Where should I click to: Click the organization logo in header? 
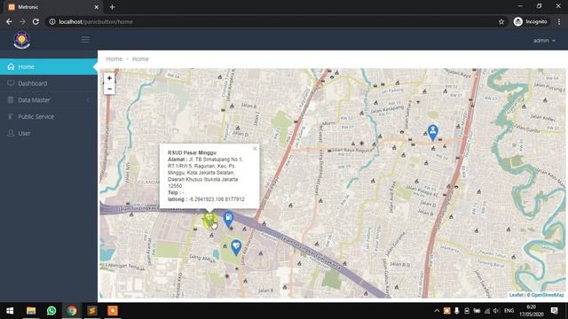pyautogui.click(x=21, y=40)
